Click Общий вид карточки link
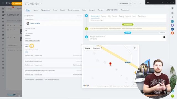177x99 pixels. [x=53, y=79]
